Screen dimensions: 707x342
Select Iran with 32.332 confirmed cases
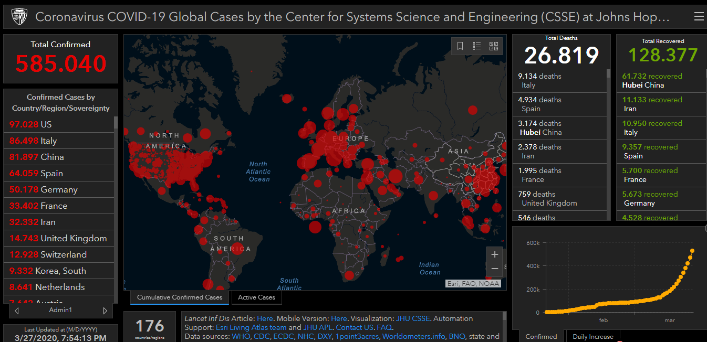coord(58,222)
